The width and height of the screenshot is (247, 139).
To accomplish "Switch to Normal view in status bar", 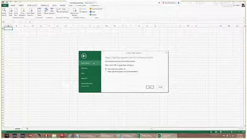I will tap(211, 132).
